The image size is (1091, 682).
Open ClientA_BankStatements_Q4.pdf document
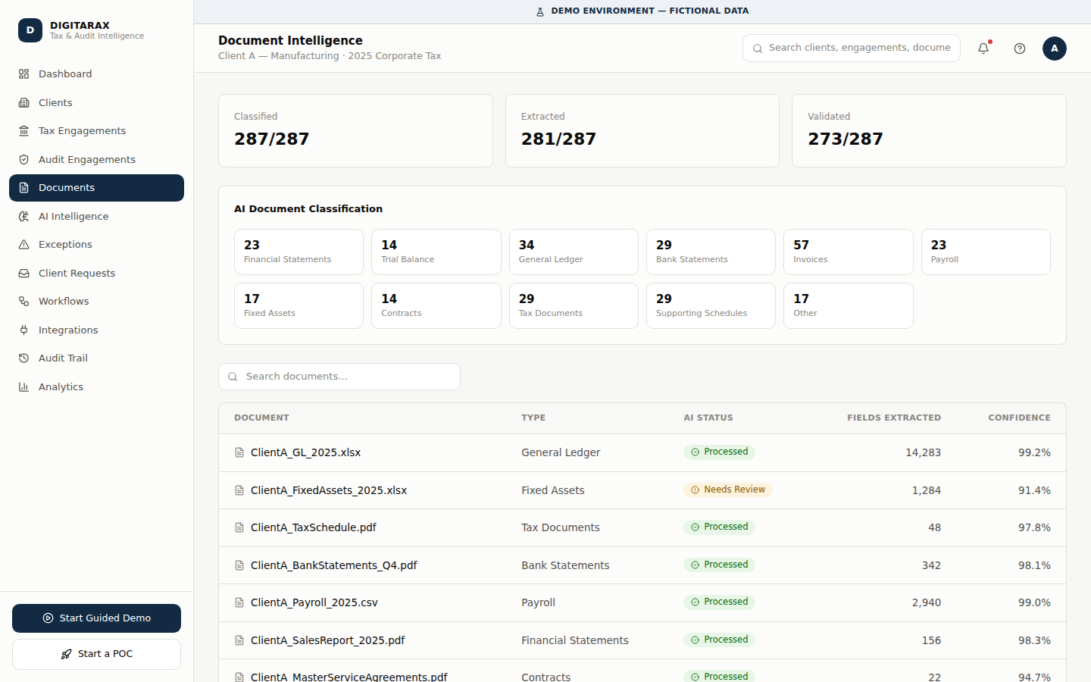(x=333, y=565)
